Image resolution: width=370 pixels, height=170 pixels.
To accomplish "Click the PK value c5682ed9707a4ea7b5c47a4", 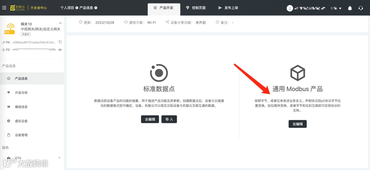I will coord(34,42).
